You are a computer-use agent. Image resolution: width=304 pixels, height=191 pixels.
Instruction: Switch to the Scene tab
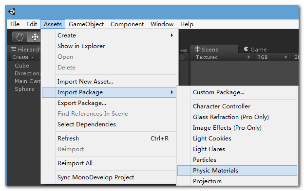214,49
